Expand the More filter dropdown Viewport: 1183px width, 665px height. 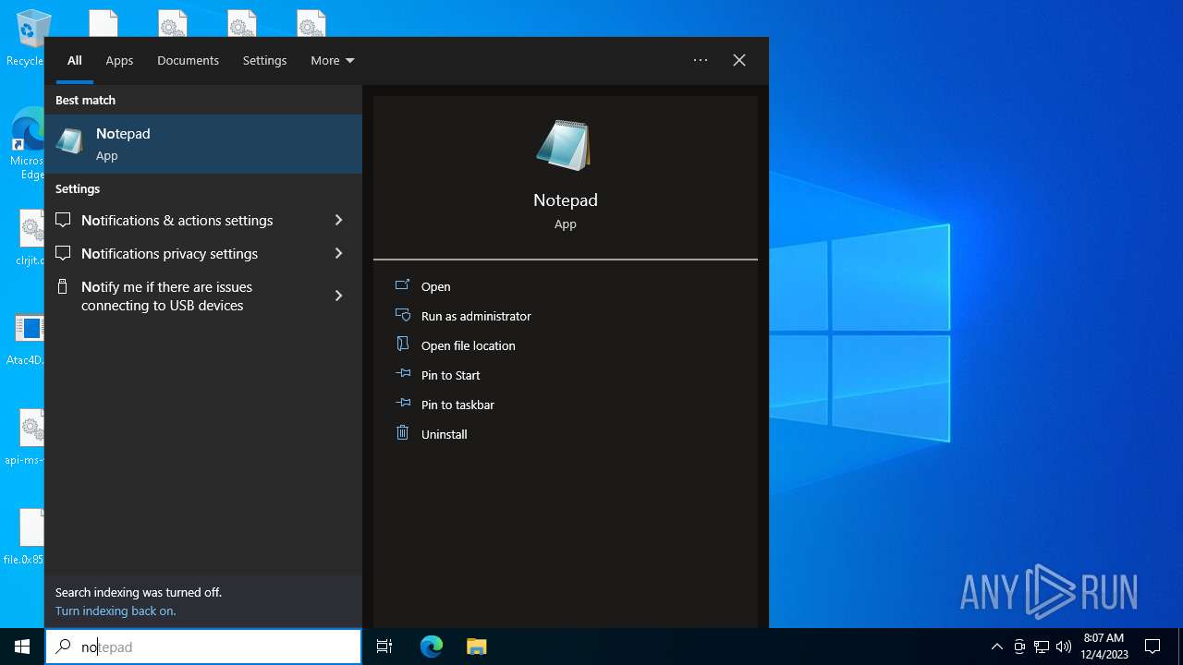pyautogui.click(x=333, y=60)
